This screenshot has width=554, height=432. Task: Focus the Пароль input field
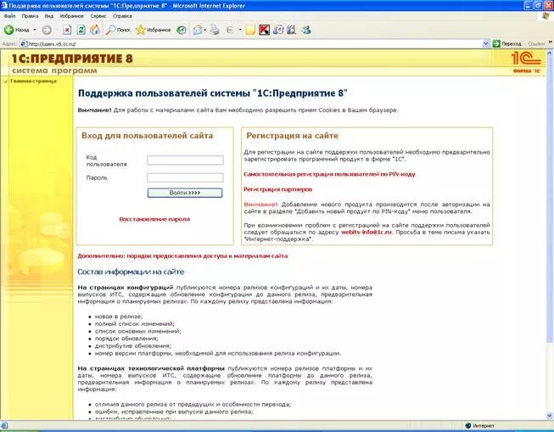185,177
